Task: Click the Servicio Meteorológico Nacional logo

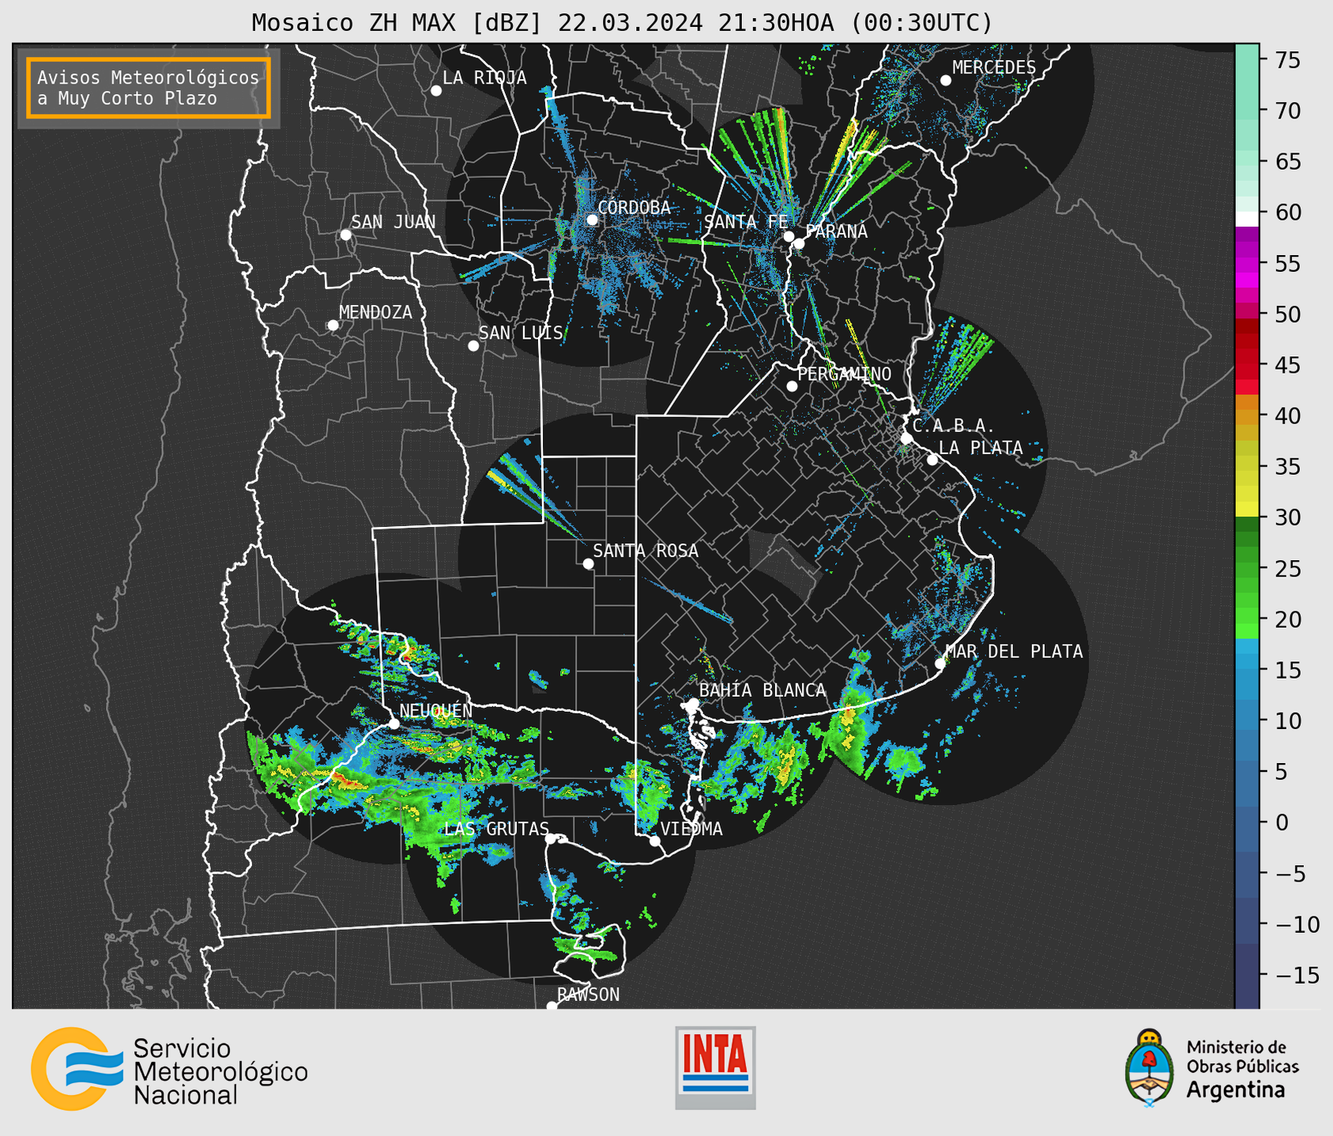Action: pos(169,1069)
